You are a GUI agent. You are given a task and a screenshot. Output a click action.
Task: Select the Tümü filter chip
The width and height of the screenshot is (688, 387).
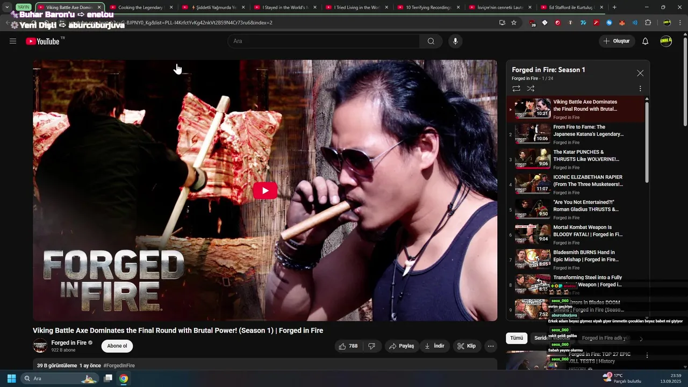pos(516,338)
